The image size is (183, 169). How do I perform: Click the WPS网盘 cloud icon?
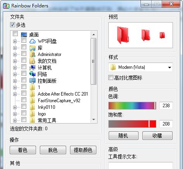pos(32,41)
